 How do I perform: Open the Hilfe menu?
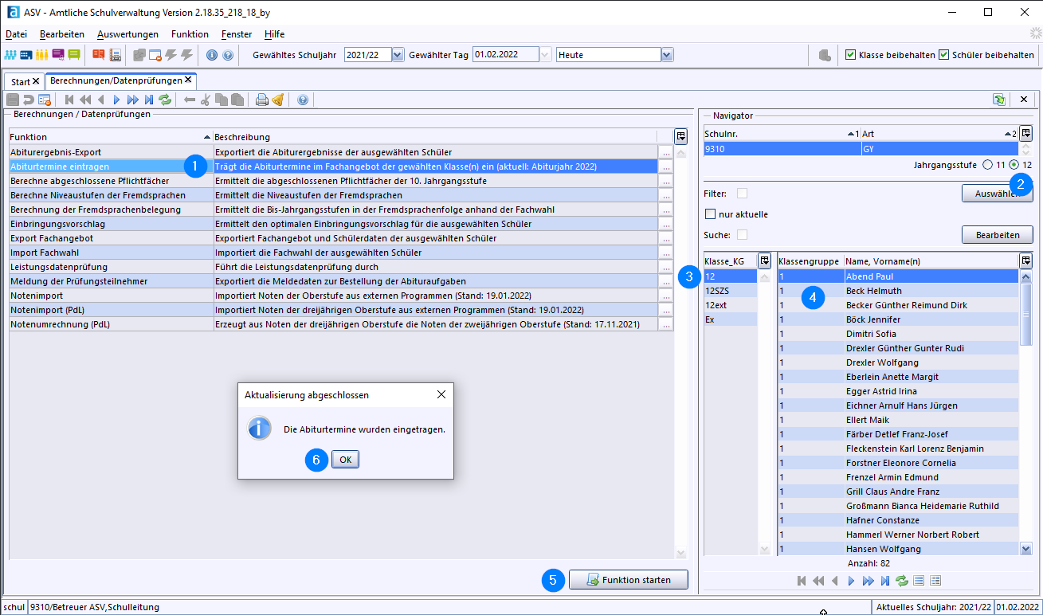click(x=274, y=34)
